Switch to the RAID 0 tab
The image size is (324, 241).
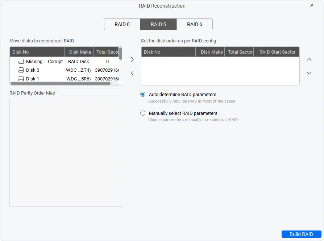click(122, 24)
